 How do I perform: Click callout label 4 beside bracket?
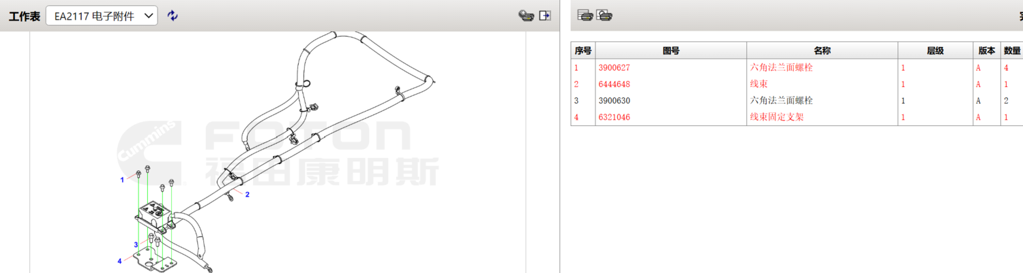coord(119,261)
